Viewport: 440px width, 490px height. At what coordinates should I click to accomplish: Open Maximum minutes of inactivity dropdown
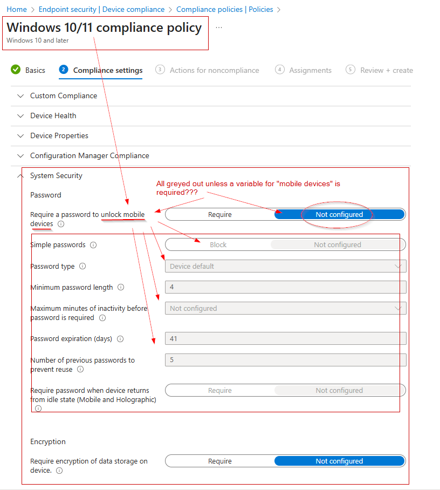(x=285, y=309)
